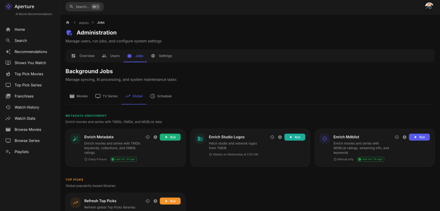This screenshot has height=211, width=440.
Task: Click Enrich Mdblist last run badge
Action: click(371, 159)
